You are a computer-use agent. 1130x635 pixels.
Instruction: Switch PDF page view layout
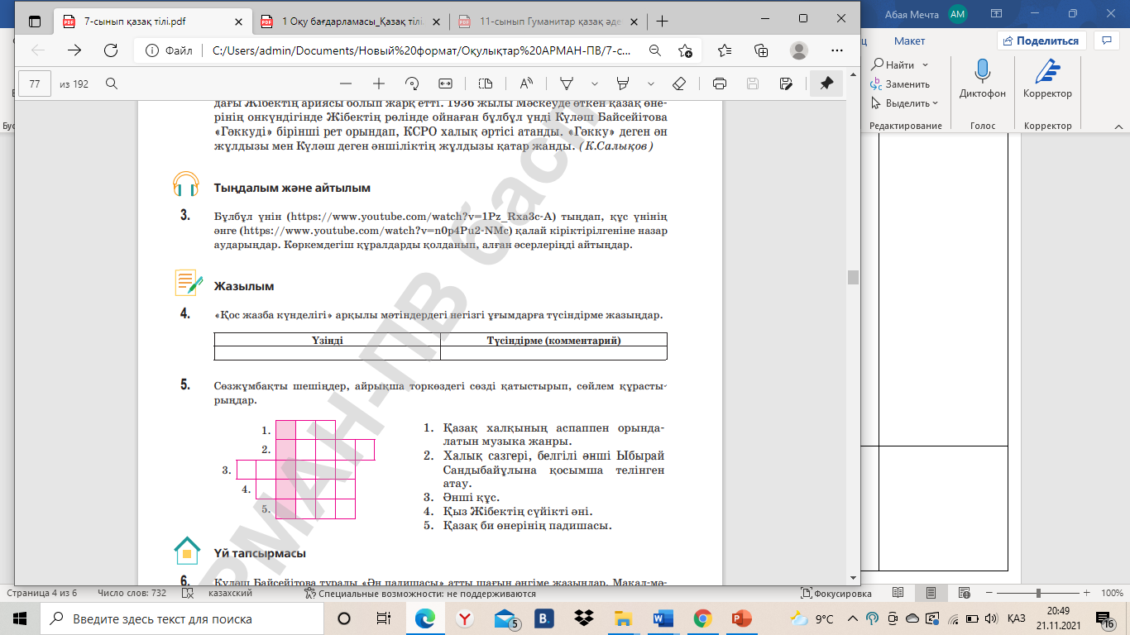click(486, 84)
